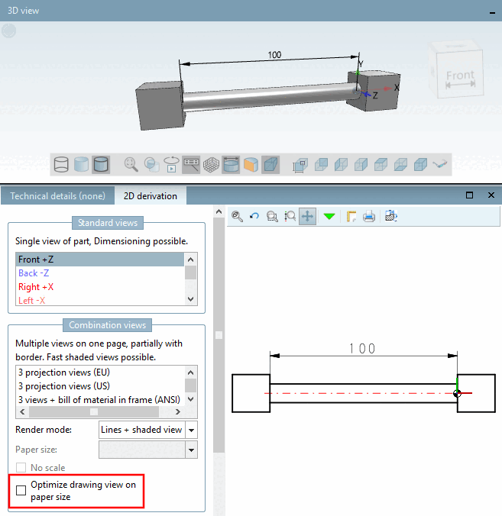Select Front +Z standard view
Screen dimensions: 502x516
(x=100, y=260)
